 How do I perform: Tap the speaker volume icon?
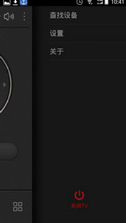(x=9, y=16)
